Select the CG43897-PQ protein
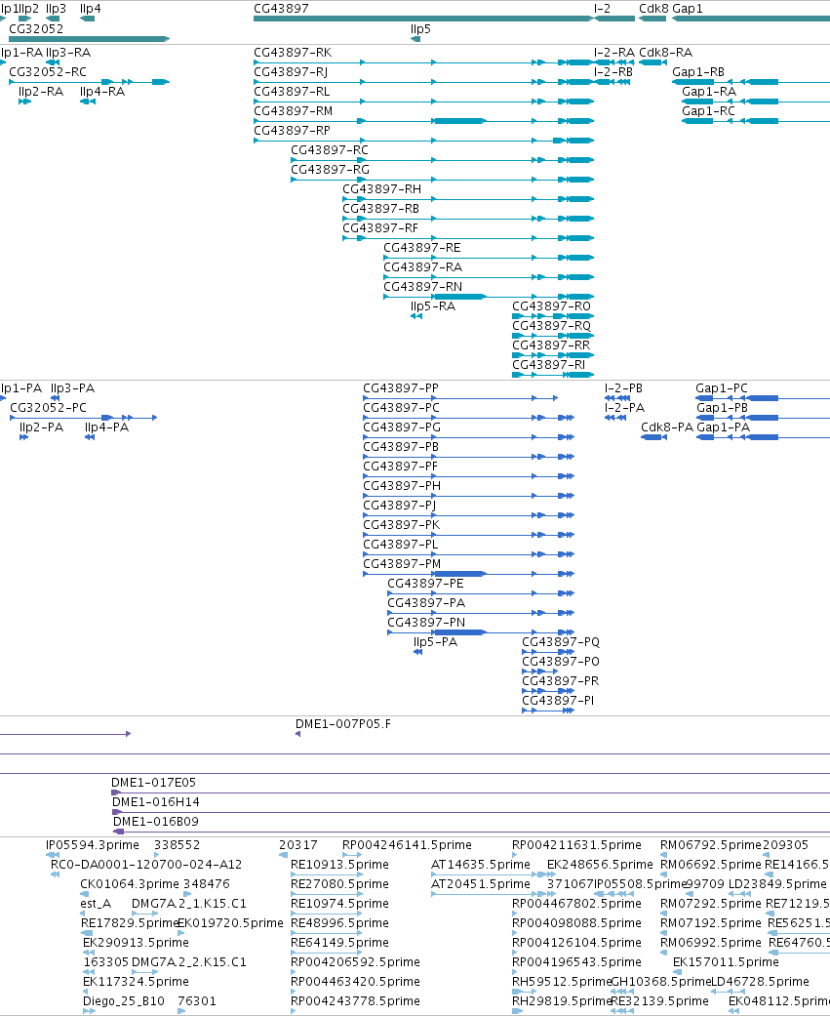This screenshot has height=1016, width=830. tap(561, 641)
